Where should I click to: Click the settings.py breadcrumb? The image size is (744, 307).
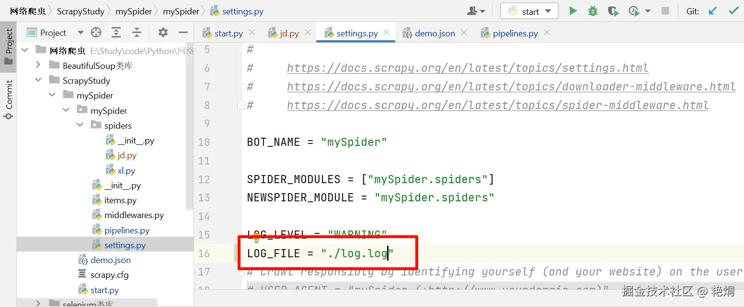click(237, 11)
